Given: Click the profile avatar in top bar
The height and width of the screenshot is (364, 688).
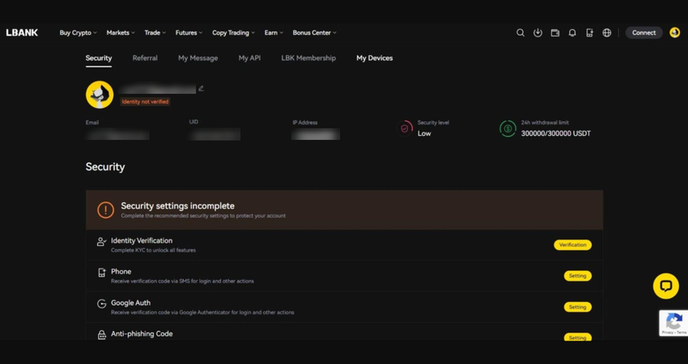Looking at the screenshot, I should click(x=674, y=33).
